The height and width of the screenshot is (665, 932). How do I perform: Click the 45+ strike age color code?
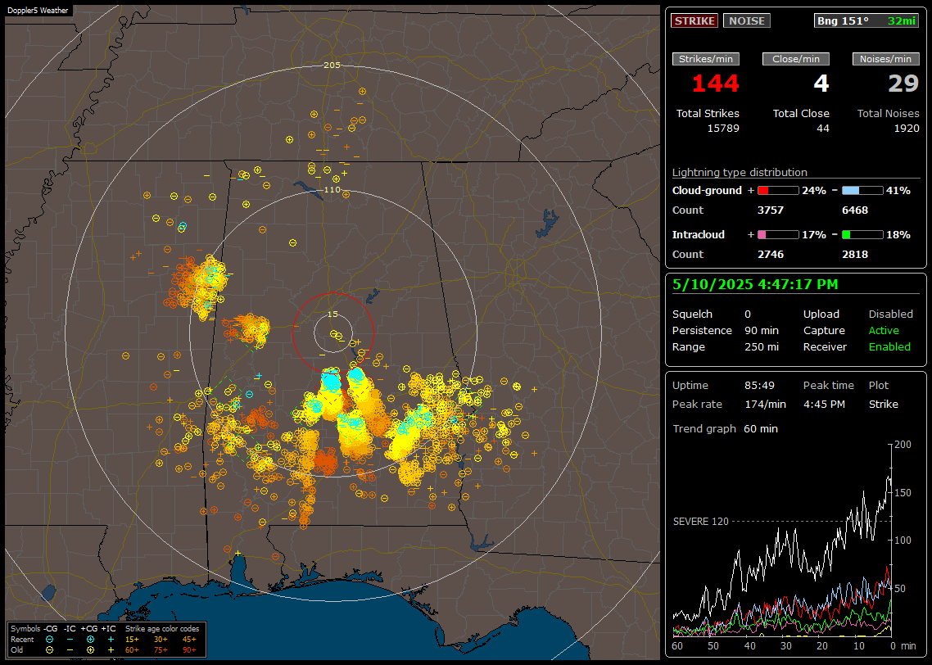tap(189, 640)
